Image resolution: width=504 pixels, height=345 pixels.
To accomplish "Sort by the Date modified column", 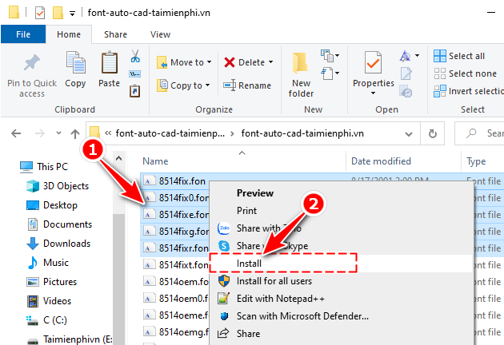I will (381, 161).
